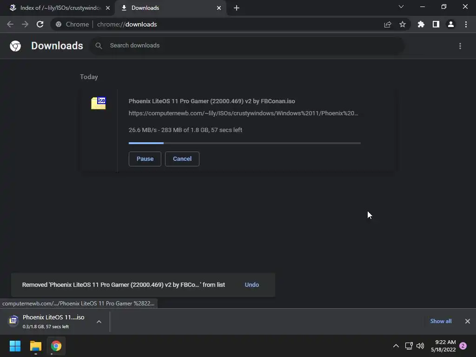
Task: Open the network tray icon
Action: point(409,346)
